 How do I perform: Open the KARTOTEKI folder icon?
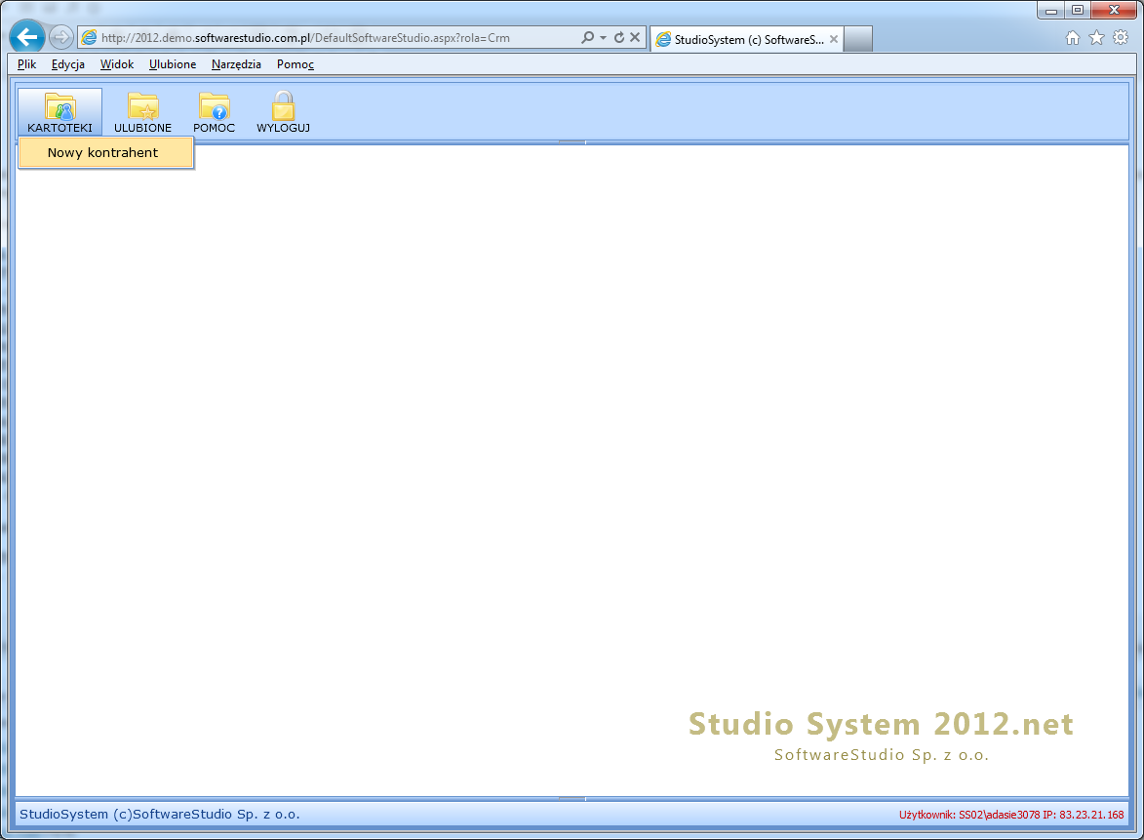[x=59, y=111]
